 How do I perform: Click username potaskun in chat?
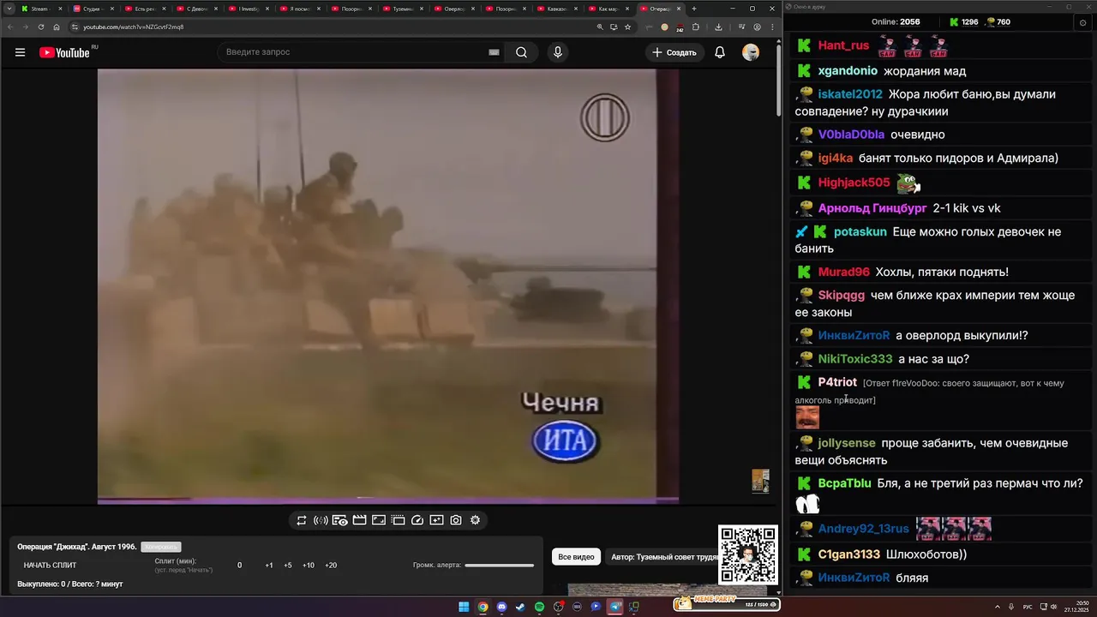[860, 232]
